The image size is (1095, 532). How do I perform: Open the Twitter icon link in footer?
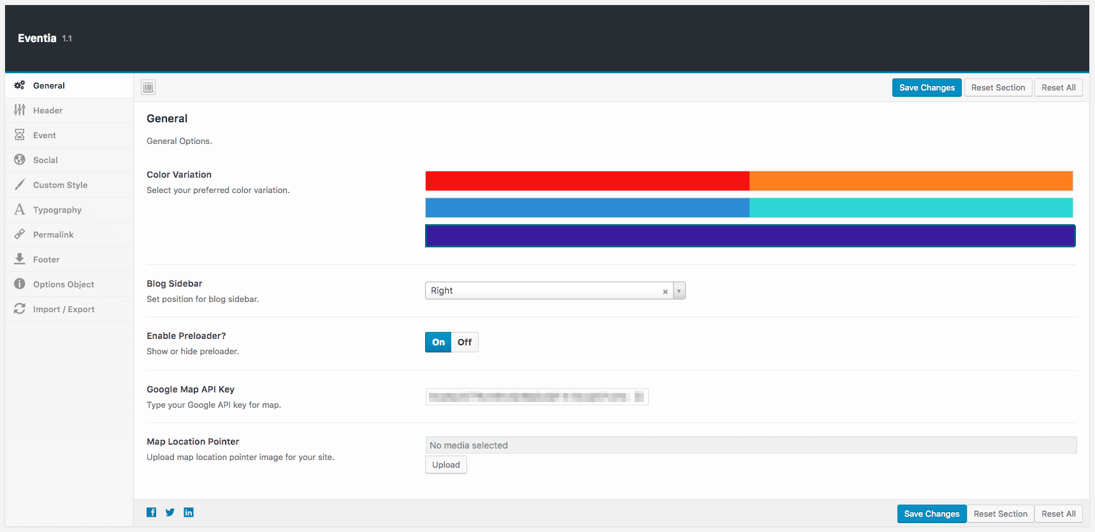[170, 512]
